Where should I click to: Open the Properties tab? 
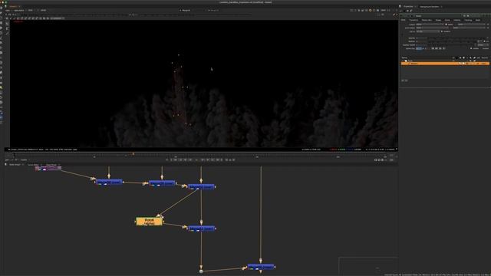(x=408, y=7)
